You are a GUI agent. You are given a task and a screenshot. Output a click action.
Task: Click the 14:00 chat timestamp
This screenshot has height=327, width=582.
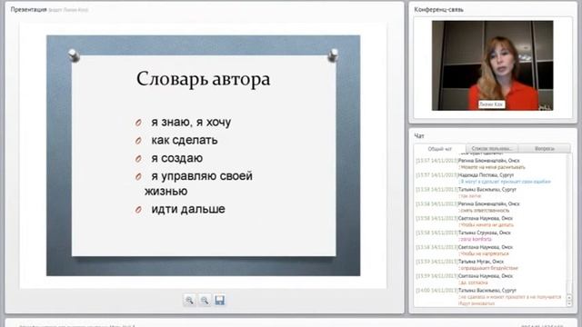pos(436,291)
